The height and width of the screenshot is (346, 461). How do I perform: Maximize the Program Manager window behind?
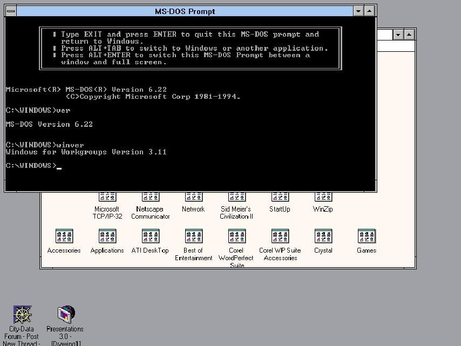tap(409, 35)
